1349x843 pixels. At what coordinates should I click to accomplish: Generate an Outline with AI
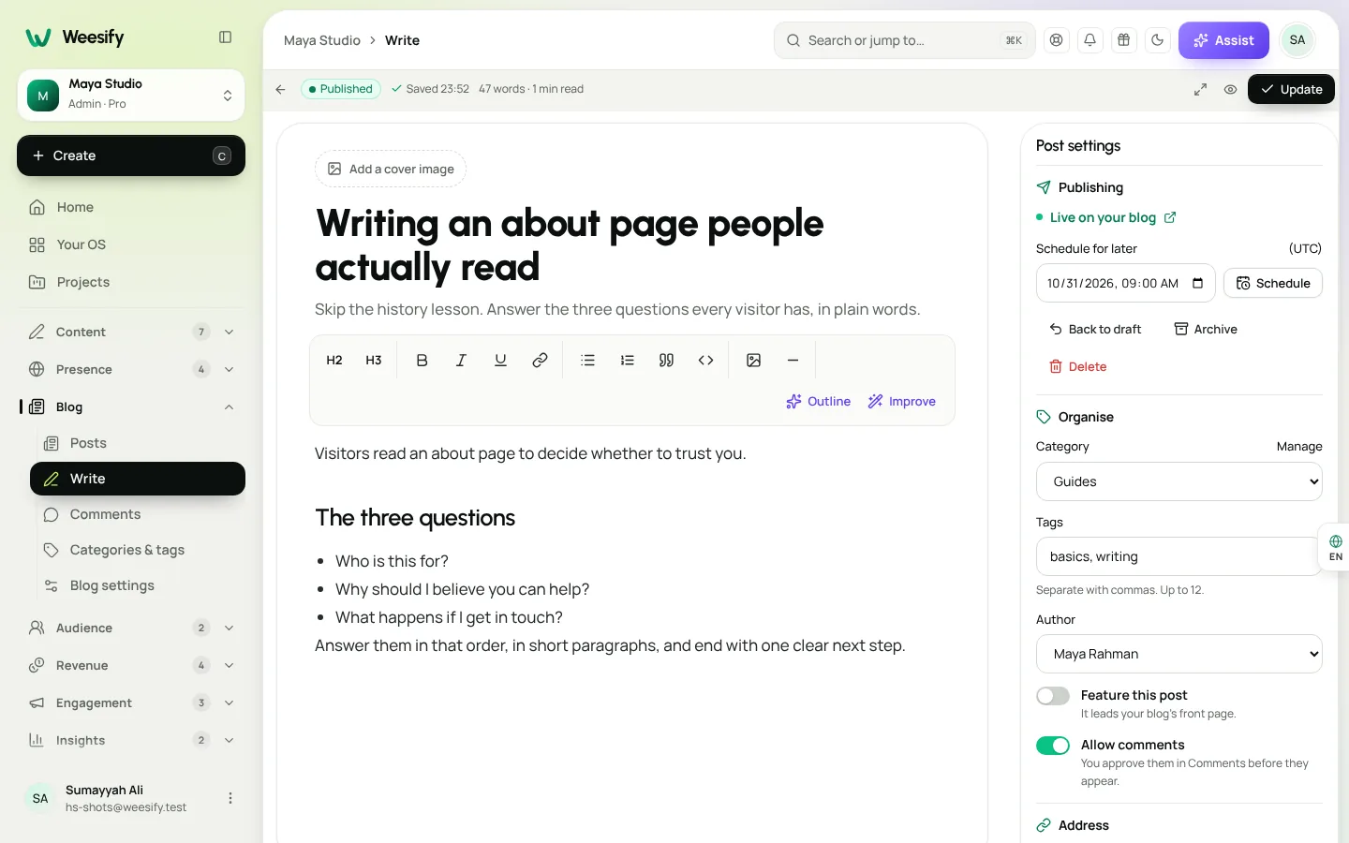point(818,401)
